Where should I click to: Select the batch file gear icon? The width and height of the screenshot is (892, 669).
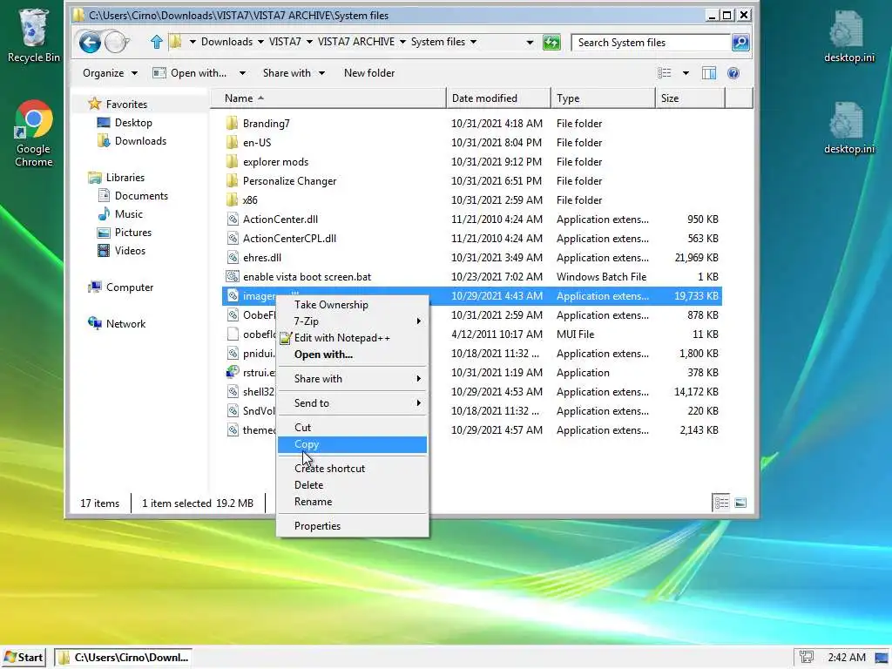coord(232,276)
